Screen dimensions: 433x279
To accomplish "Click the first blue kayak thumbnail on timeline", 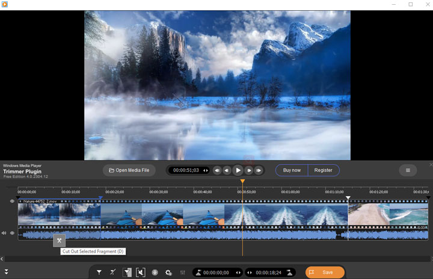I will click(x=121, y=214).
